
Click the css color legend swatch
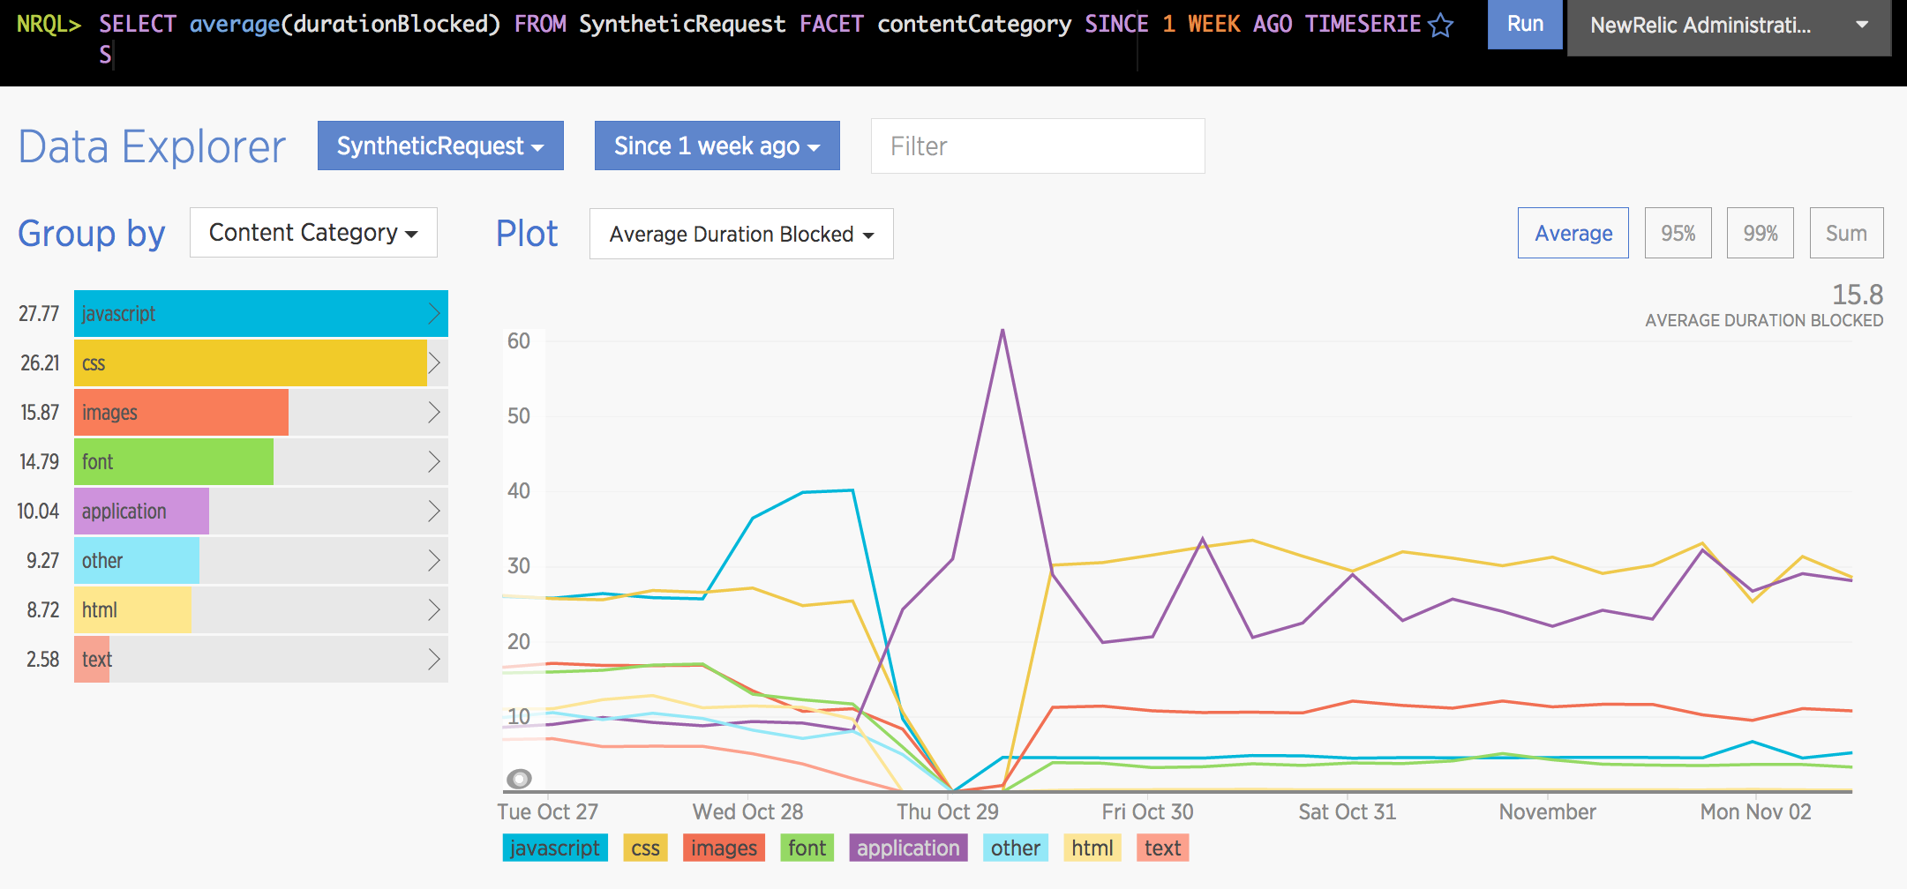tap(645, 848)
